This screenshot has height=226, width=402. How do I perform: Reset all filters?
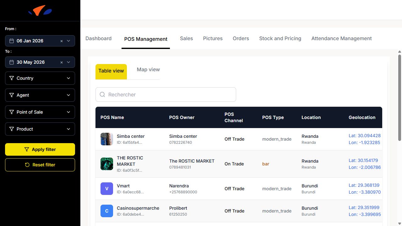(40, 165)
